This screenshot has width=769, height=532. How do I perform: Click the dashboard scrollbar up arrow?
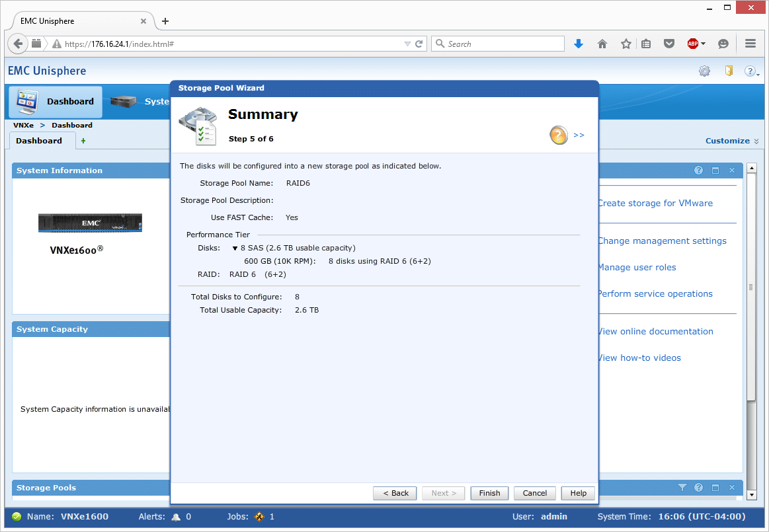751,168
